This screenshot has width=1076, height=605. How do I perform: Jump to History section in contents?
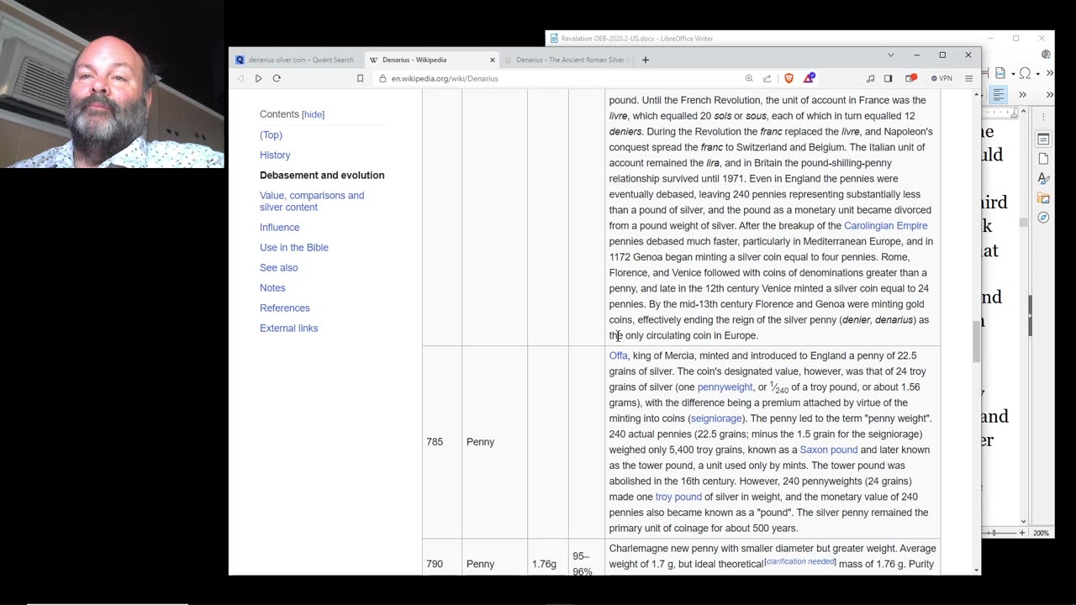click(x=275, y=155)
